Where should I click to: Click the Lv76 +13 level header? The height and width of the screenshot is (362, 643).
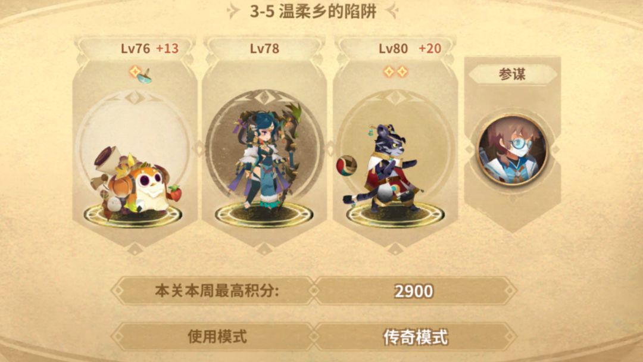149,48
